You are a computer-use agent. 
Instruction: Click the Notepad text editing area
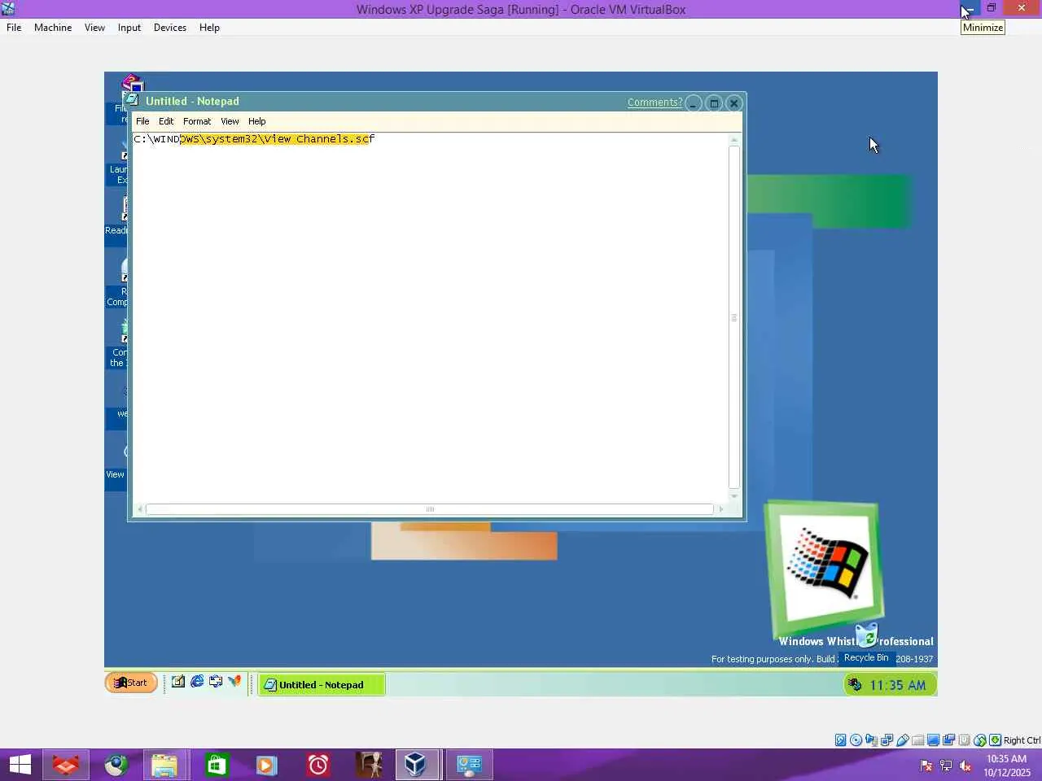point(430,318)
